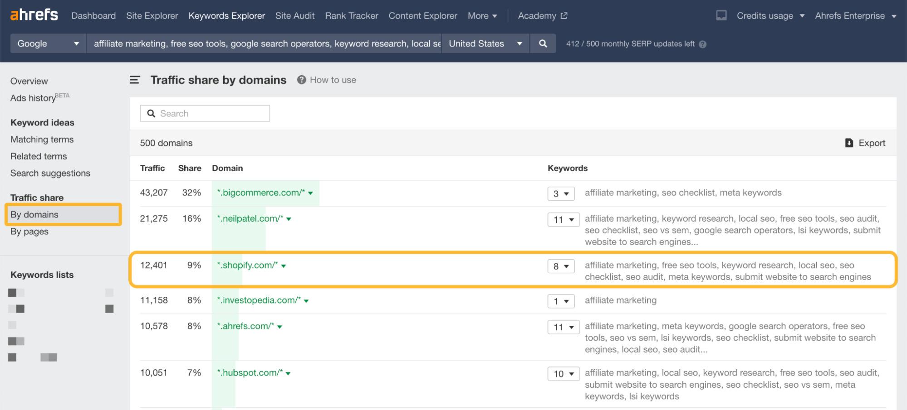Screen dimensions: 907x410
Task: Click the external link icon next to Academy
Action: click(563, 15)
